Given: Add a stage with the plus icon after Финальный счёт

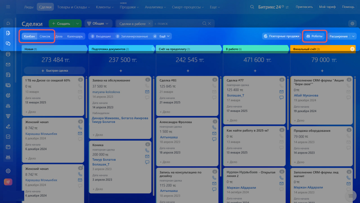Looking at the screenshot, I should coord(352,49).
